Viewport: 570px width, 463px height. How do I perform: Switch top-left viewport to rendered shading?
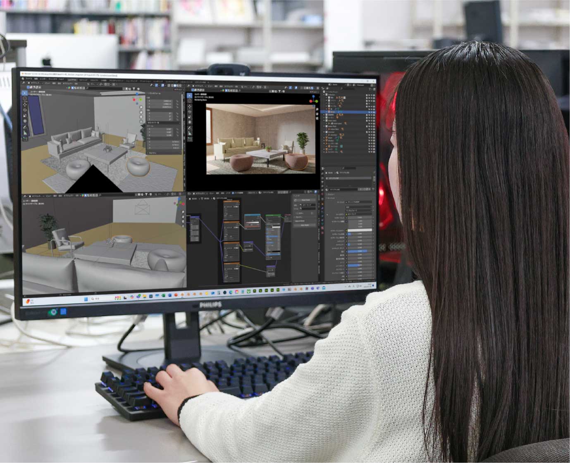click(180, 85)
